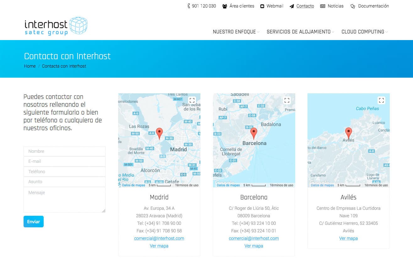
Task: Open Ver mapa under Avilés
Action: (x=348, y=238)
